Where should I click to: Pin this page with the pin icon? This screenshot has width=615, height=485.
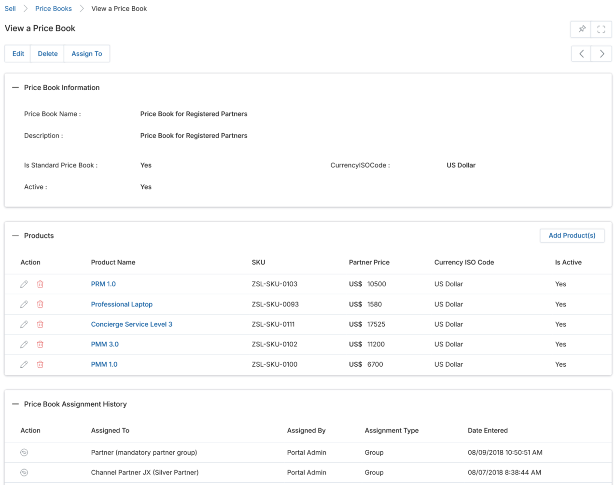tap(582, 29)
